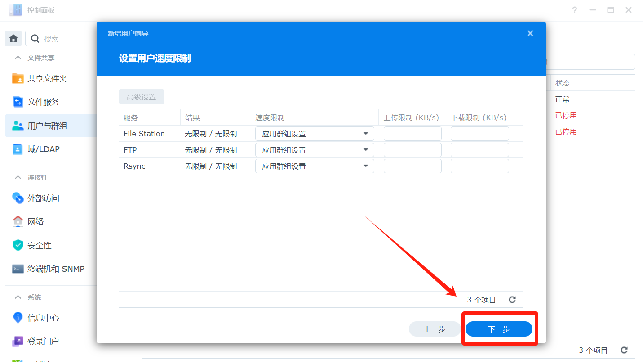Click the home icon in control panel
This screenshot has height=364, width=643.
click(x=13, y=39)
